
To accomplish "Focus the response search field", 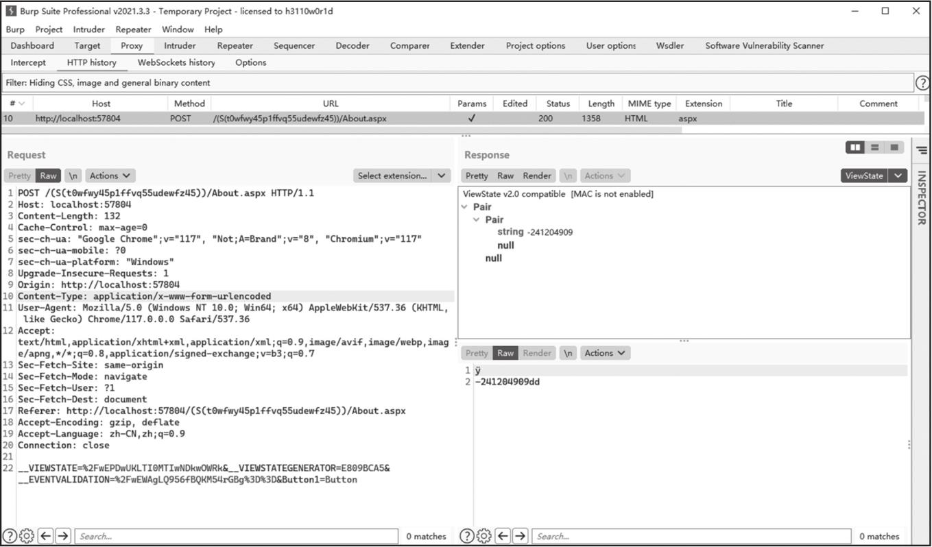I will coord(691,536).
